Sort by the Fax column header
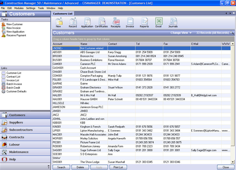 point(177,44)
